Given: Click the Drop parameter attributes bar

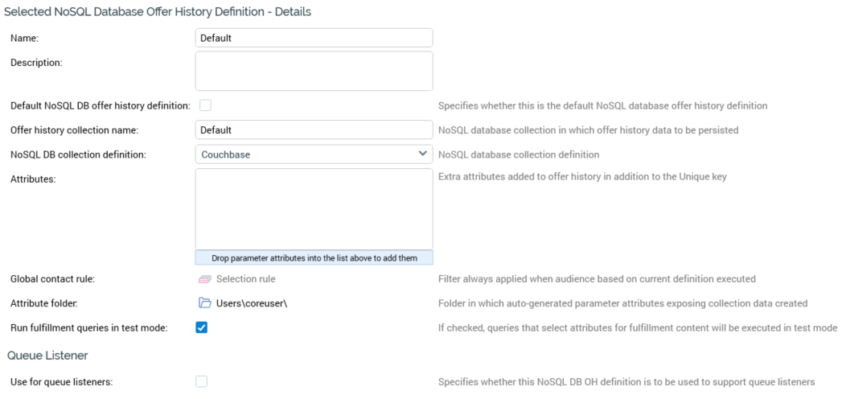Looking at the screenshot, I should coord(314,258).
